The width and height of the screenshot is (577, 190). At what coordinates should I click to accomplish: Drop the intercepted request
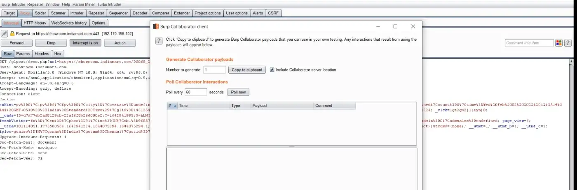[x=51, y=43]
